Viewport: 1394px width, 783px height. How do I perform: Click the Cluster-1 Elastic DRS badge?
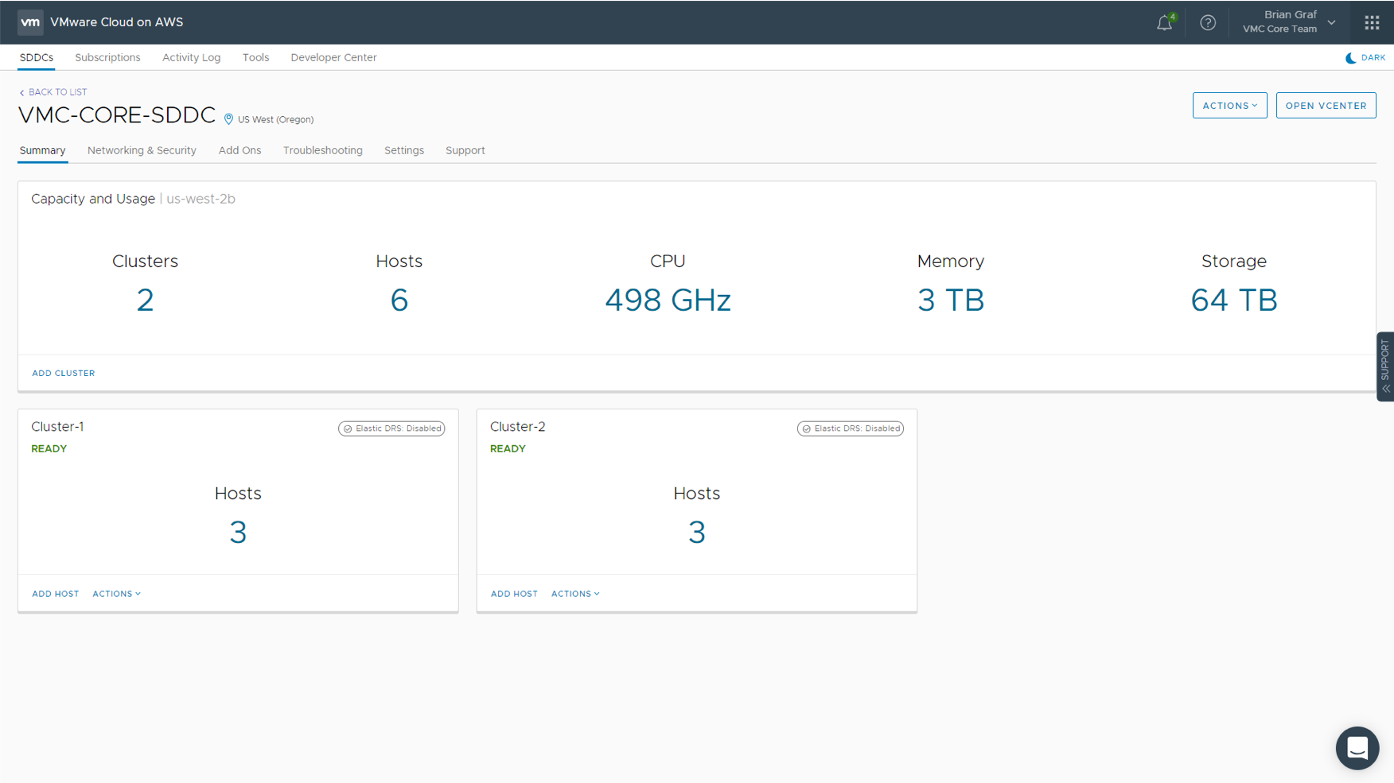click(x=391, y=428)
